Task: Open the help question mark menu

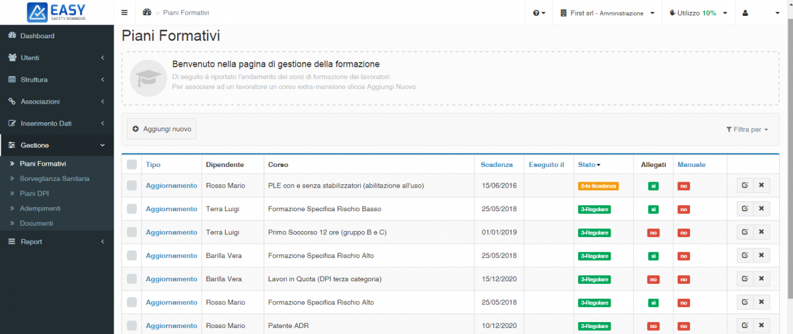Action: (x=539, y=13)
